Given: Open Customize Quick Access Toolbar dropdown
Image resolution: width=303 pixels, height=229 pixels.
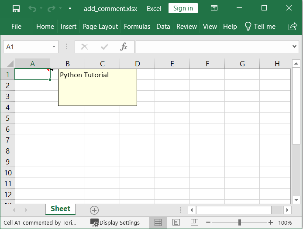Looking at the screenshot, I should (70, 8).
